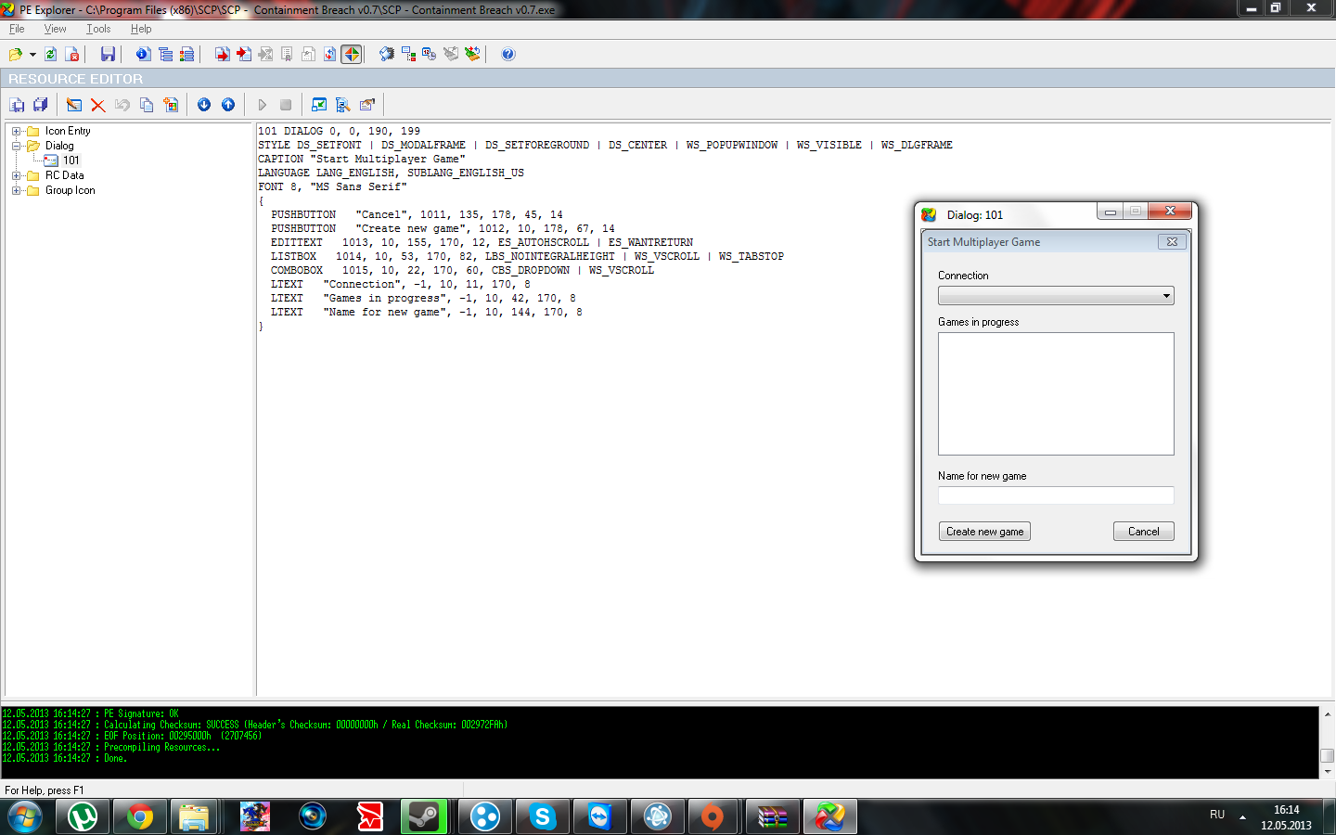The width and height of the screenshot is (1336, 835).
Task: Click the COMBOBOX 1015 script line
Action: tap(462, 270)
